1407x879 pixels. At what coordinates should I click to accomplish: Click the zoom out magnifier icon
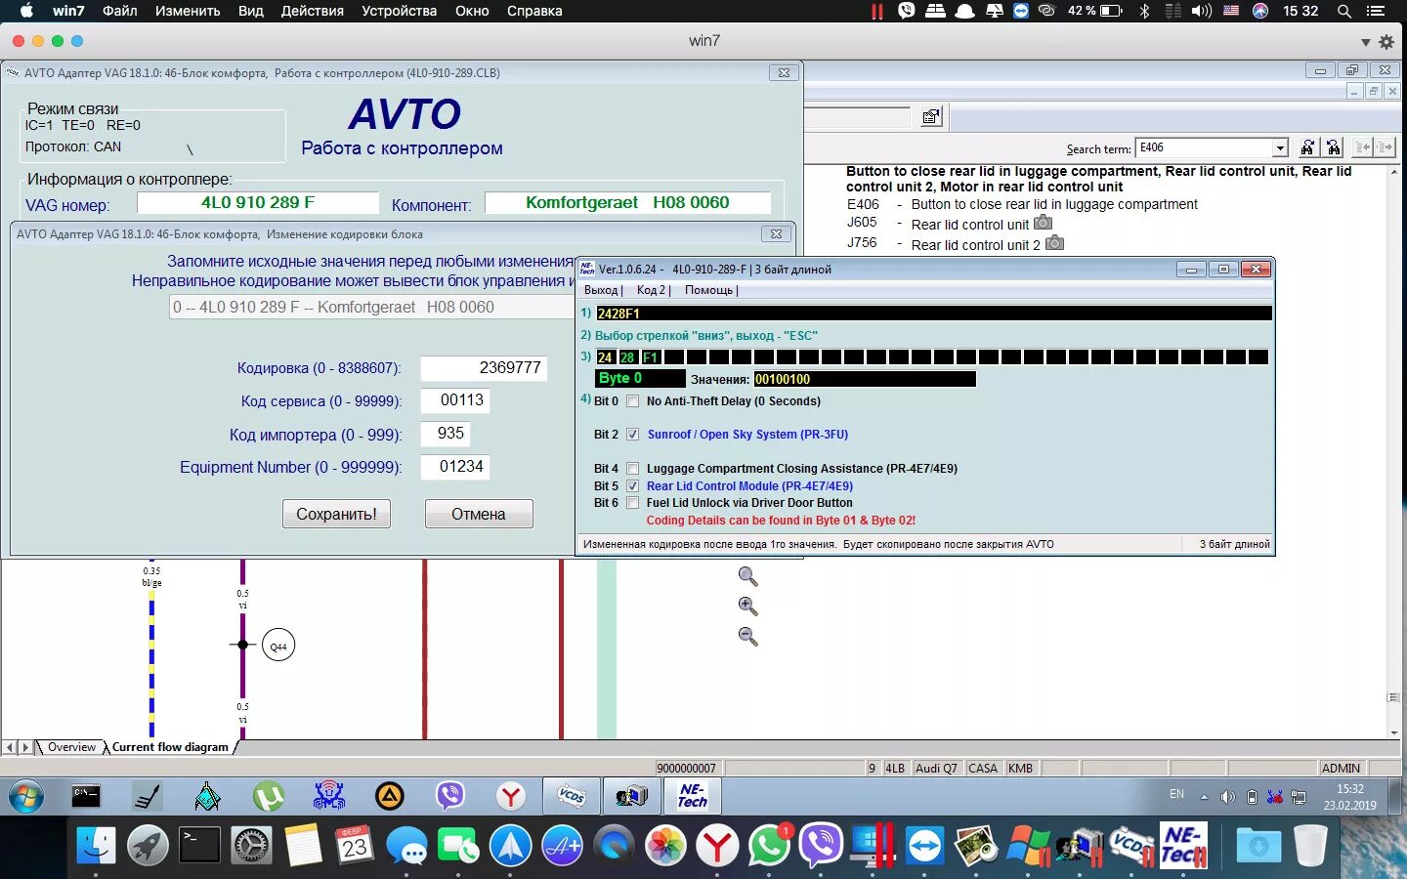[x=747, y=637]
